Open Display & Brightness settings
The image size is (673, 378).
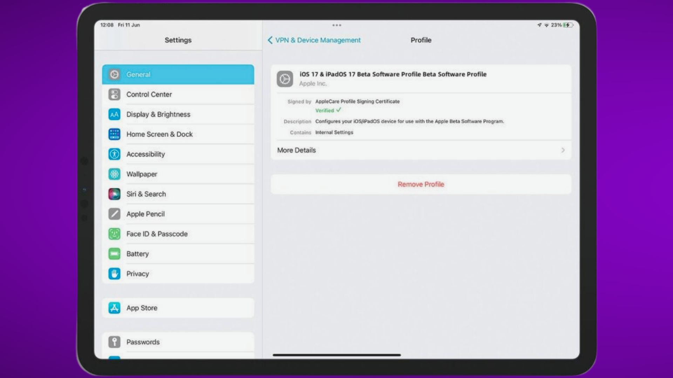point(178,114)
